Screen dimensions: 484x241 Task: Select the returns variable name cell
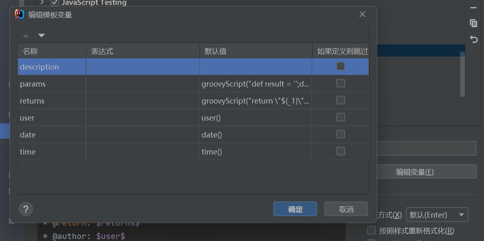tap(52, 101)
